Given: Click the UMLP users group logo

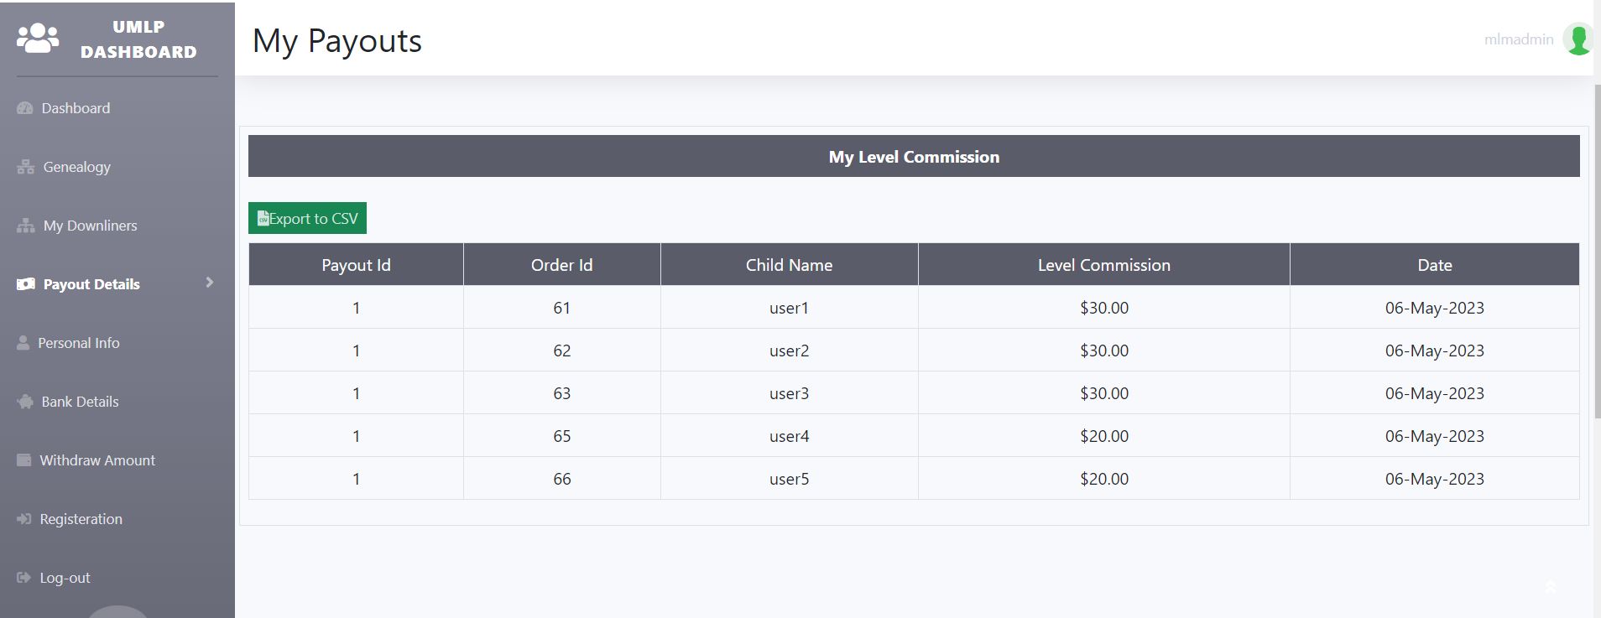Looking at the screenshot, I should click(38, 39).
